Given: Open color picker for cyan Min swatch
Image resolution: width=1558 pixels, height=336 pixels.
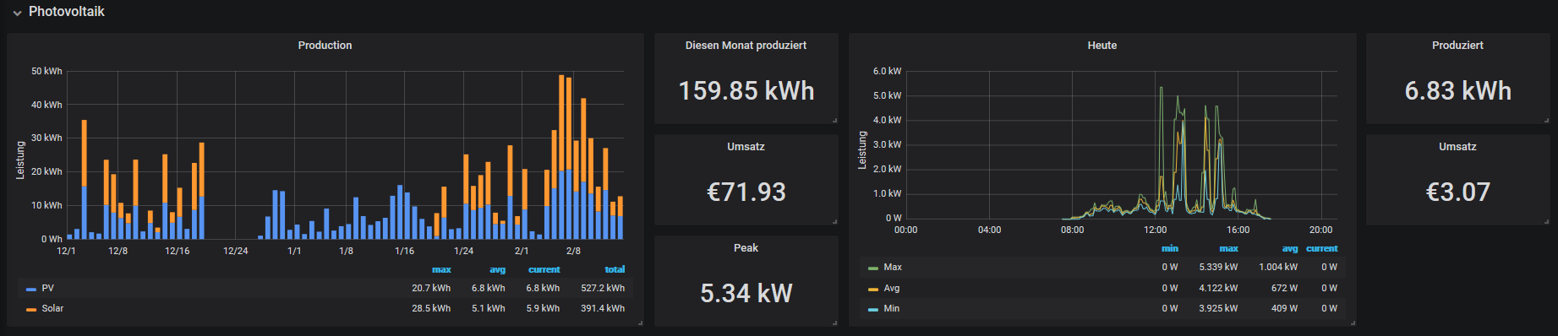Looking at the screenshot, I should 873,309.
